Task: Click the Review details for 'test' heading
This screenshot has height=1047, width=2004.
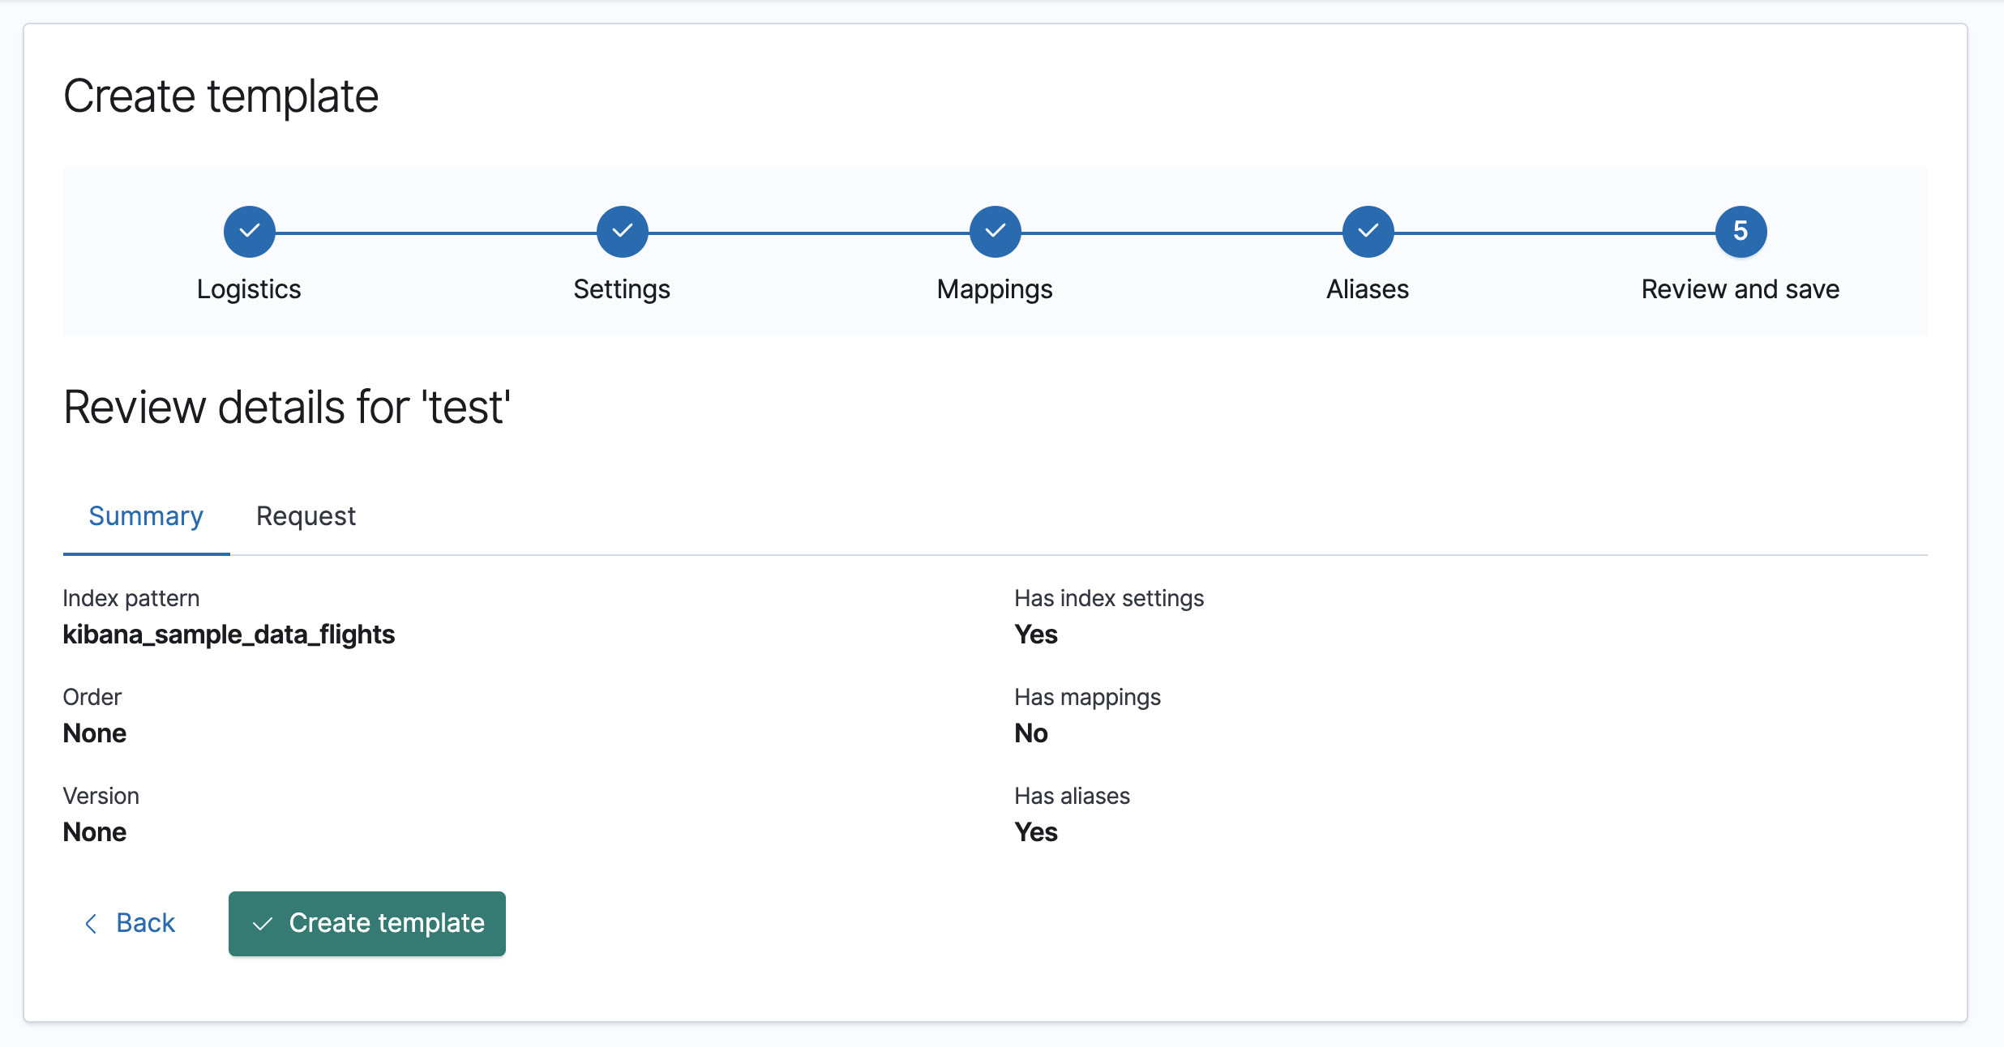Action: 287,407
